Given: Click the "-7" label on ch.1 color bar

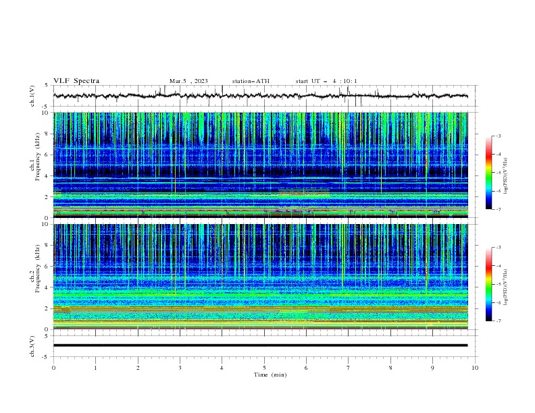Looking at the screenshot, I should click(498, 209).
